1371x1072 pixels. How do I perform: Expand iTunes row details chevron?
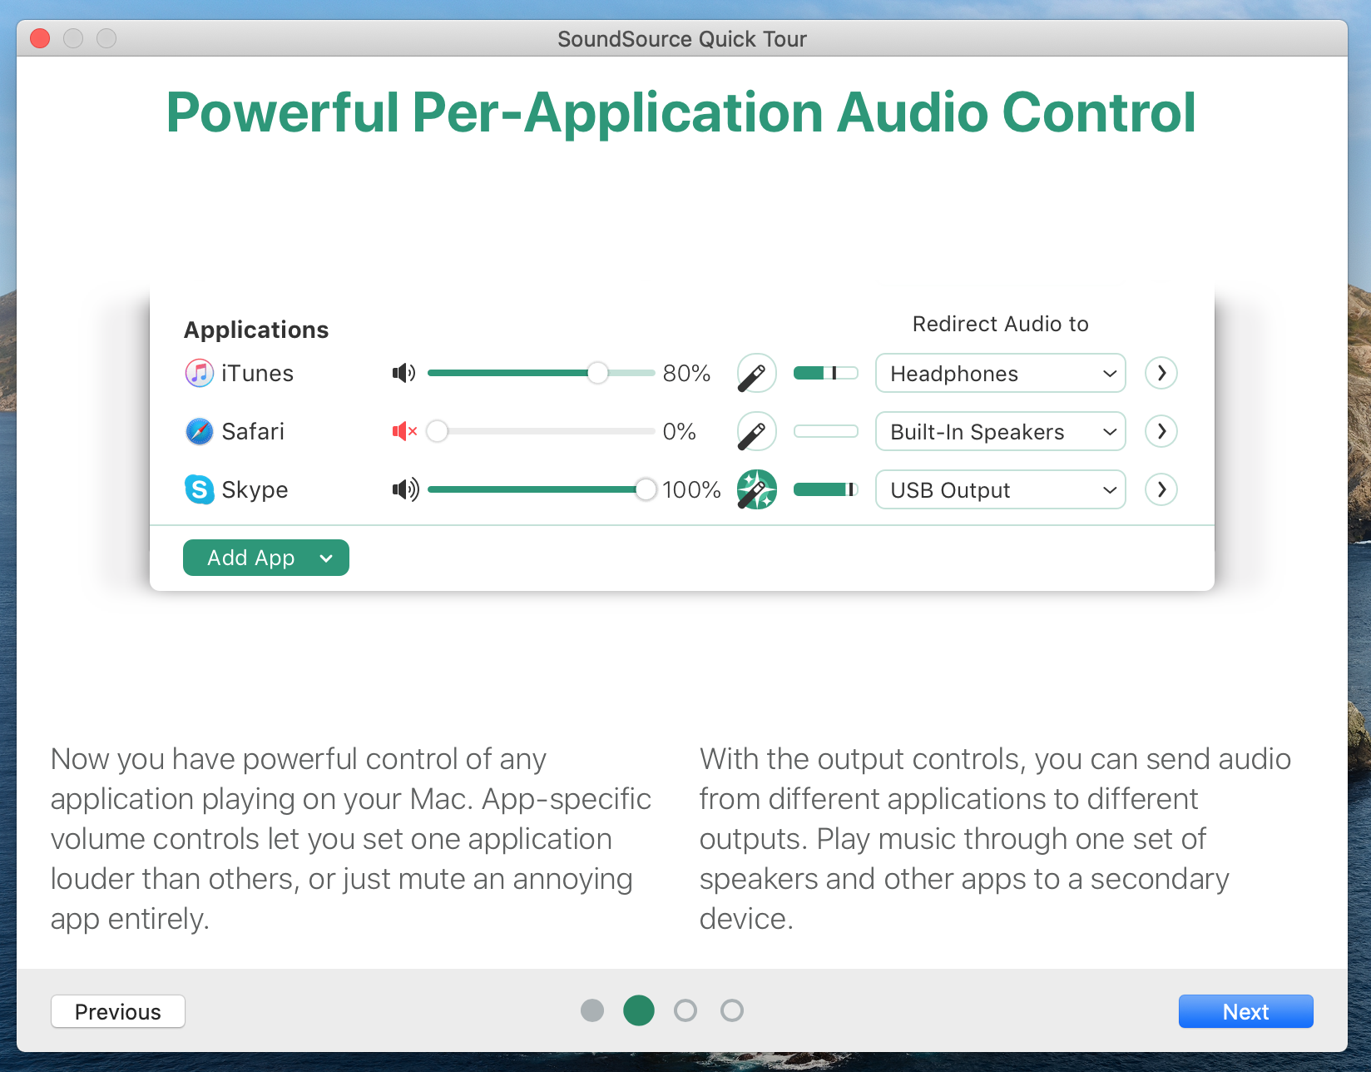coord(1161,373)
